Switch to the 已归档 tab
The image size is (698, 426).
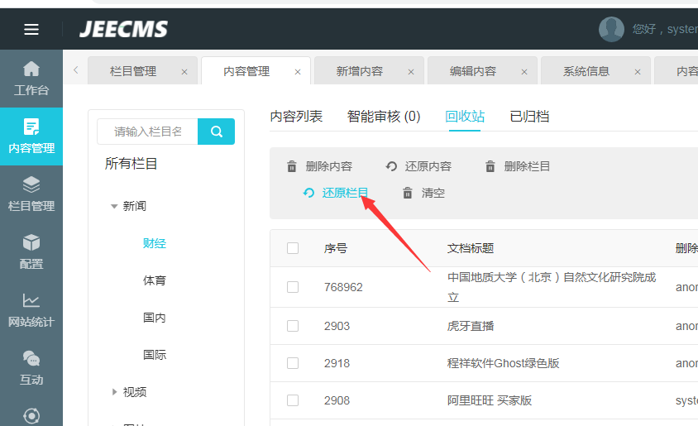529,117
